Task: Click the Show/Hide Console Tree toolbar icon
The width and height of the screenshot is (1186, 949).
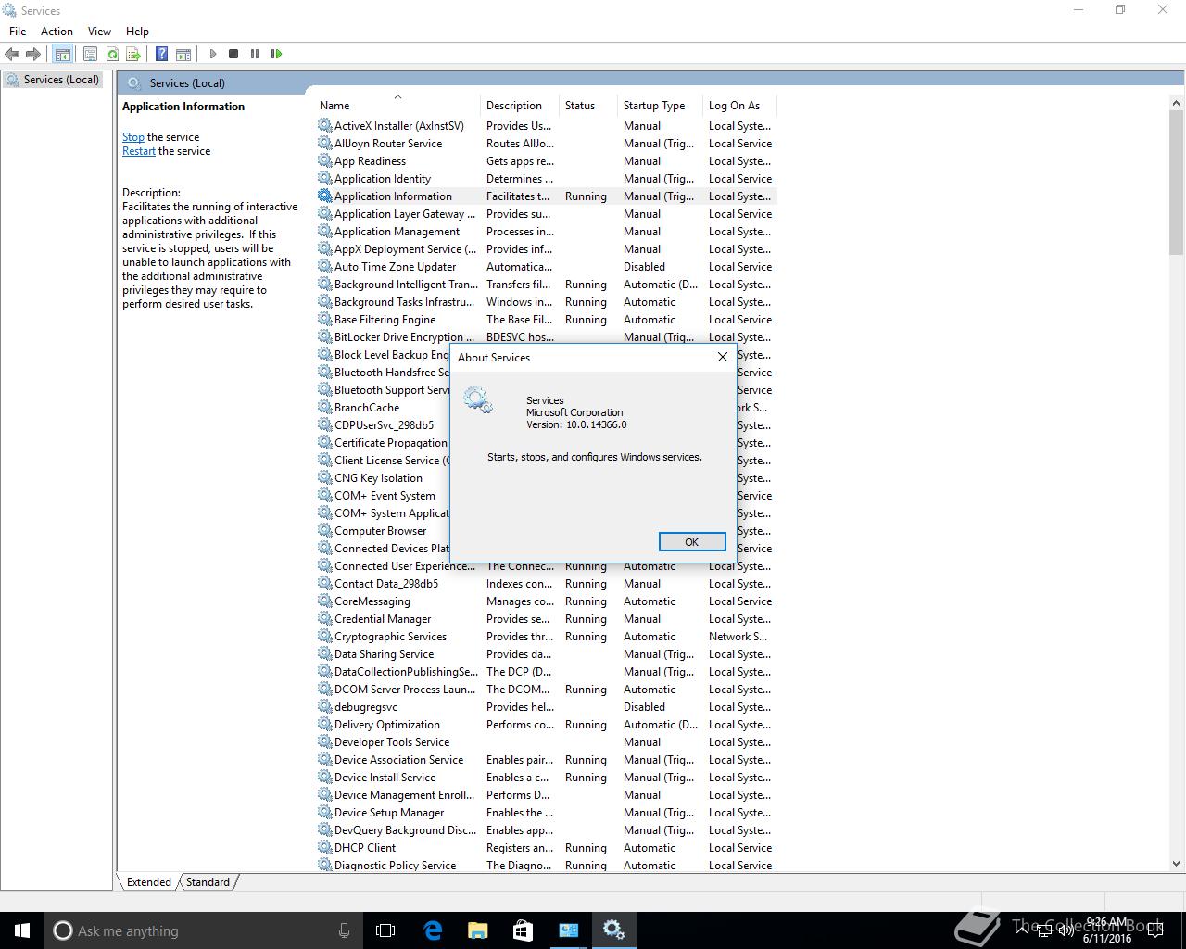Action: pos(62,54)
